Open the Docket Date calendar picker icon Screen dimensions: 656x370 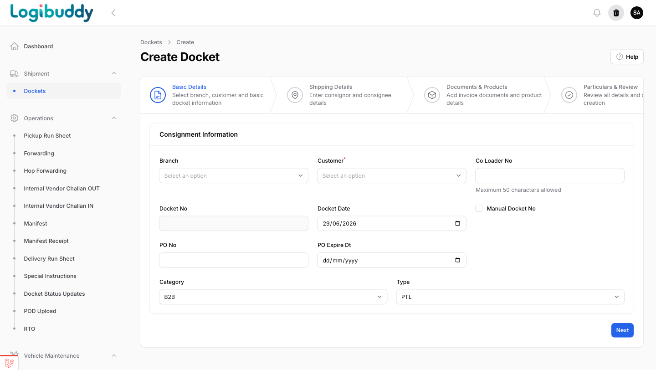tap(458, 224)
